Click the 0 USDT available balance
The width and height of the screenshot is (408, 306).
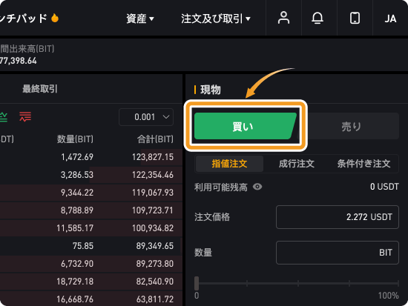(x=384, y=187)
